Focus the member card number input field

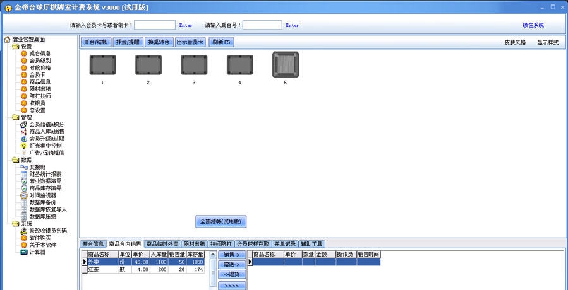(x=155, y=25)
